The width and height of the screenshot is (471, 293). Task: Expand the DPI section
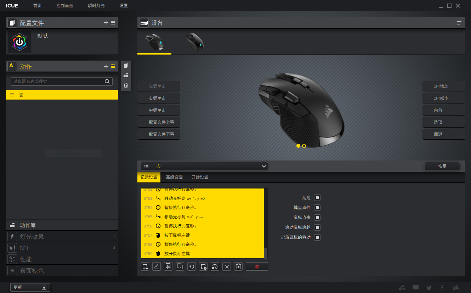(x=62, y=248)
